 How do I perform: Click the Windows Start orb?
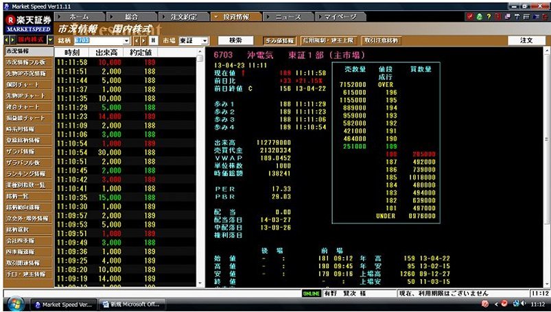coord(15,304)
